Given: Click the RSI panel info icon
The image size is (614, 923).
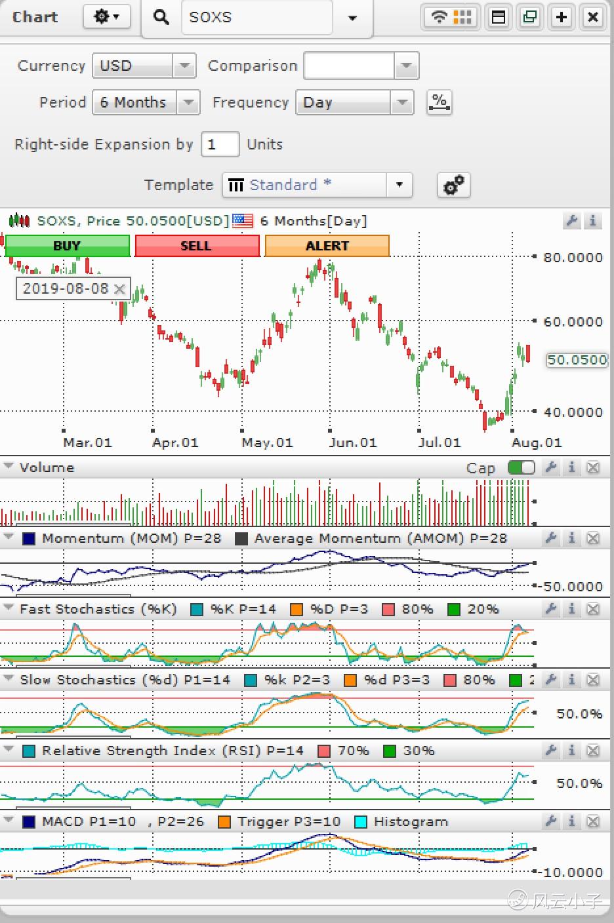Looking at the screenshot, I should click(x=572, y=751).
